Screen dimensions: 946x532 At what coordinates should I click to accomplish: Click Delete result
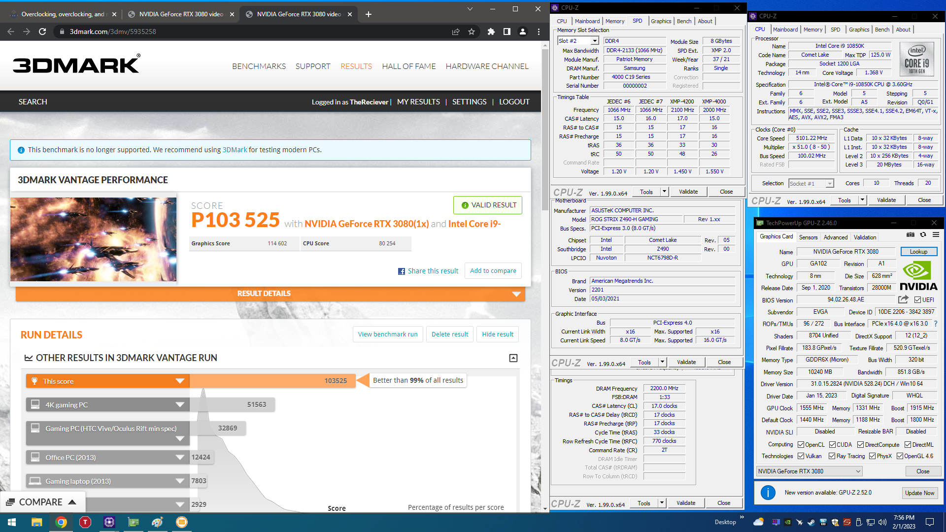click(x=450, y=334)
